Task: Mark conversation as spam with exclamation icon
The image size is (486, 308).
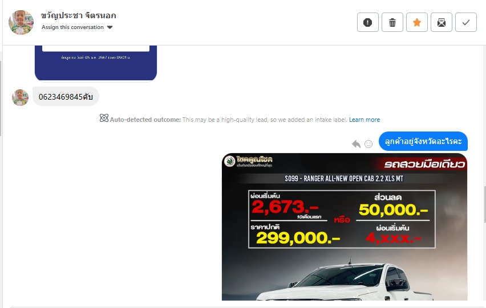Action: 367,22
